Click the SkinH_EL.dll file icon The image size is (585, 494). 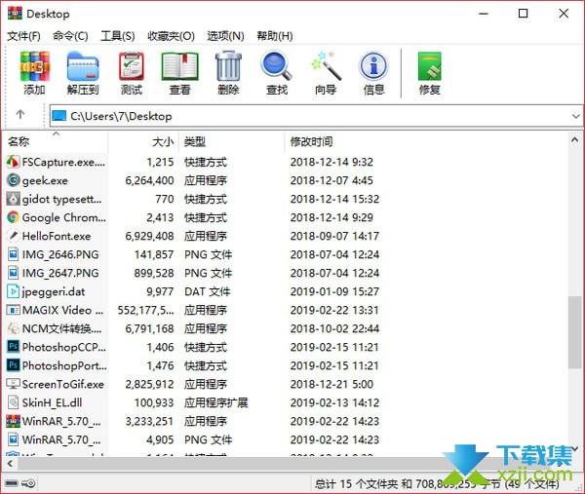(x=13, y=402)
